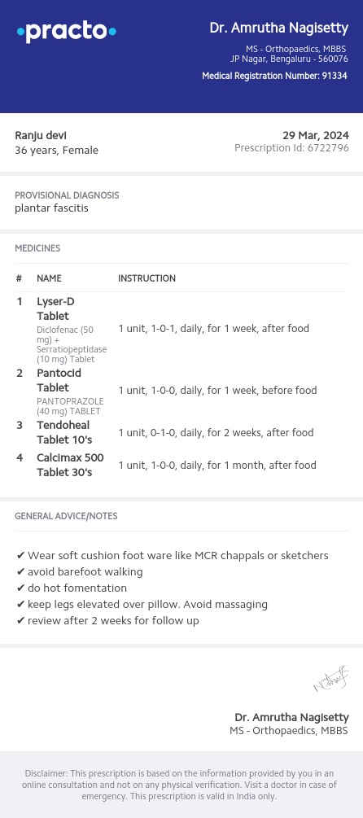Select Calcimax 500 Tablet 30's entry
The image size is (363, 818).
(x=71, y=465)
